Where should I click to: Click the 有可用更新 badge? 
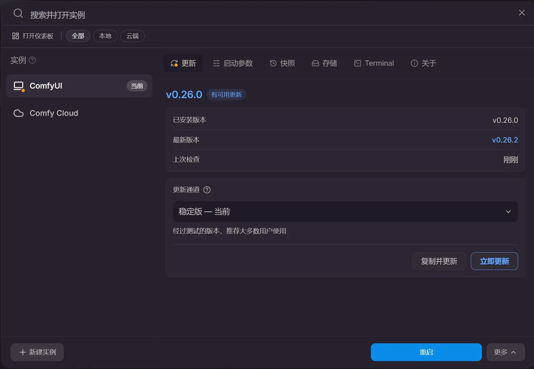(226, 95)
